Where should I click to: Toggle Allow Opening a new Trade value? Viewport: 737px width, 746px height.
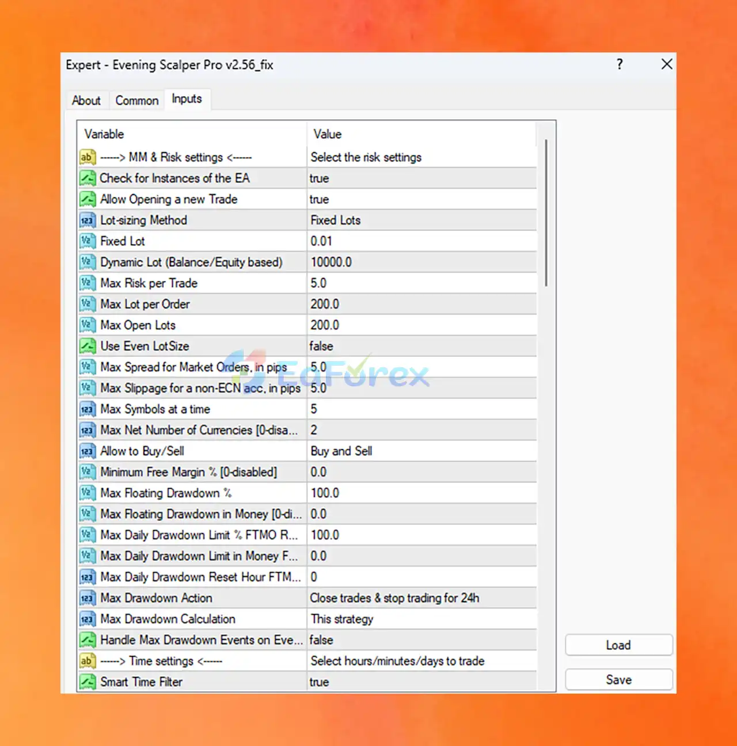point(421,199)
